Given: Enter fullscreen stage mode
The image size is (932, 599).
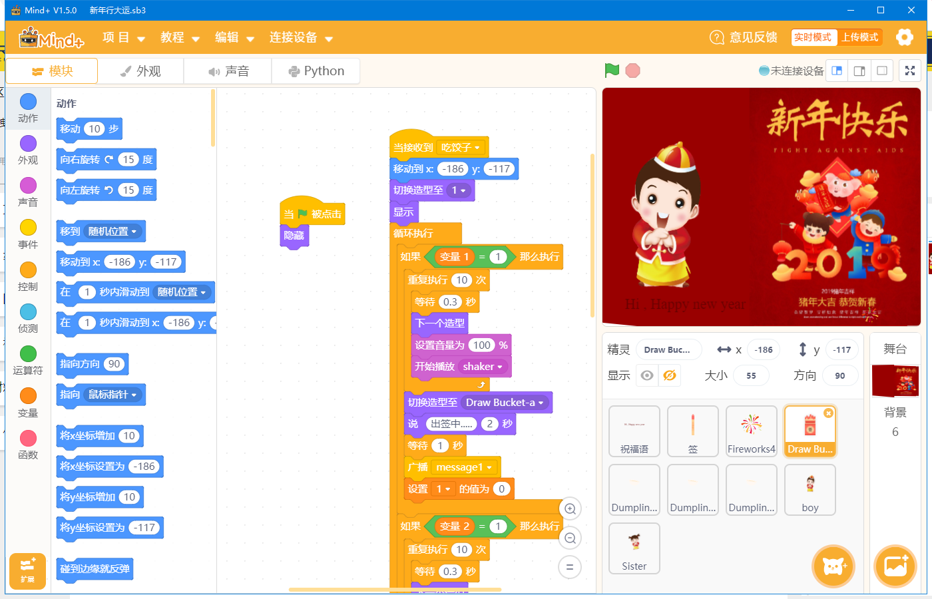Looking at the screenshot, I should click(x=910, y=71).
